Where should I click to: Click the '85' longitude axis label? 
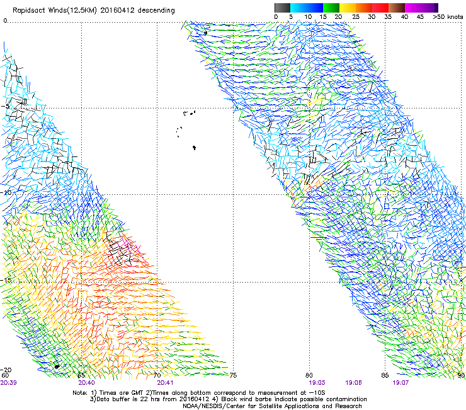pyautogui.click(x=385, y=375)
